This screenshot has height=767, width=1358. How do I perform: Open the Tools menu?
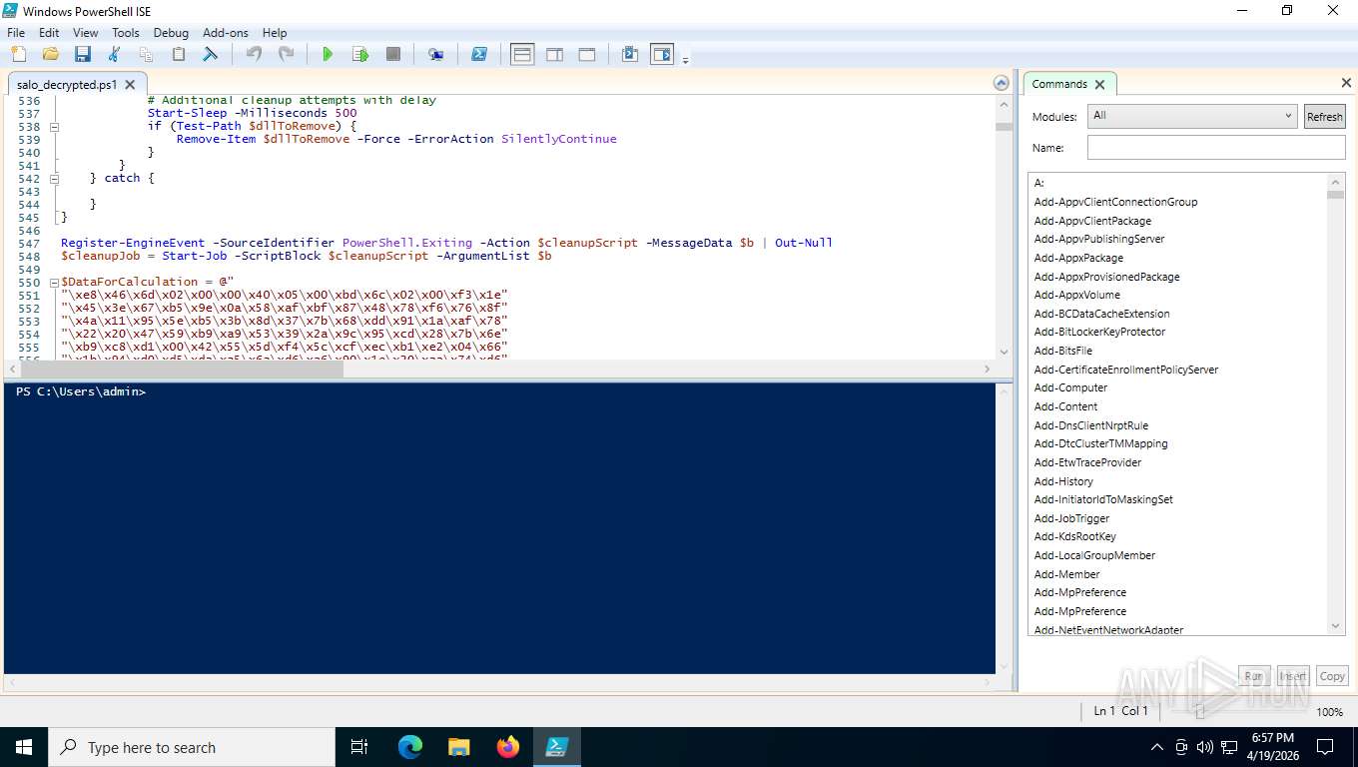point(126,32)
